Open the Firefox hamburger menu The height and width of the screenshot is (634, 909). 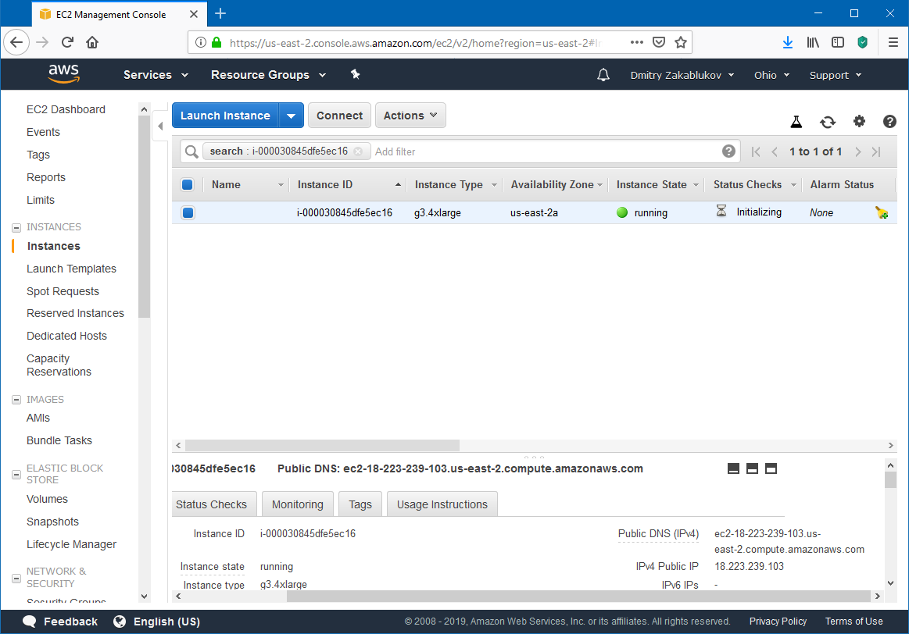click(893, 42)
